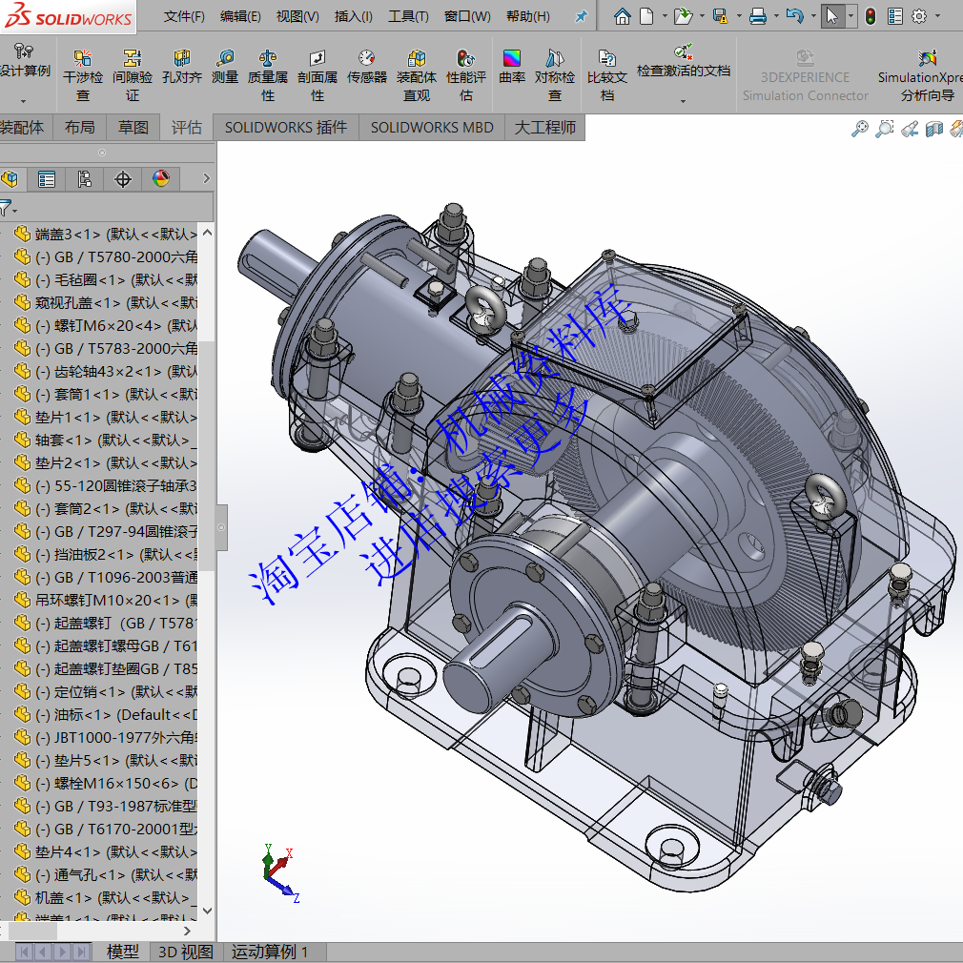Collapse the left panel with the right chevron
The image size is (963, 963).
tap(206, 178)
